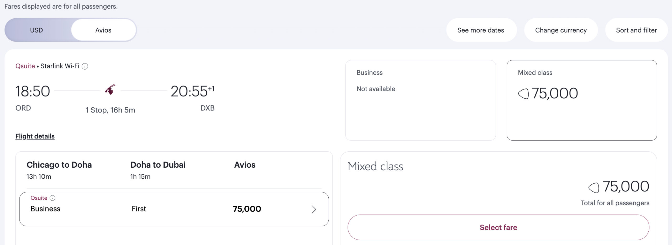Click the Business Not available card
672x245 pixels.
420,100
